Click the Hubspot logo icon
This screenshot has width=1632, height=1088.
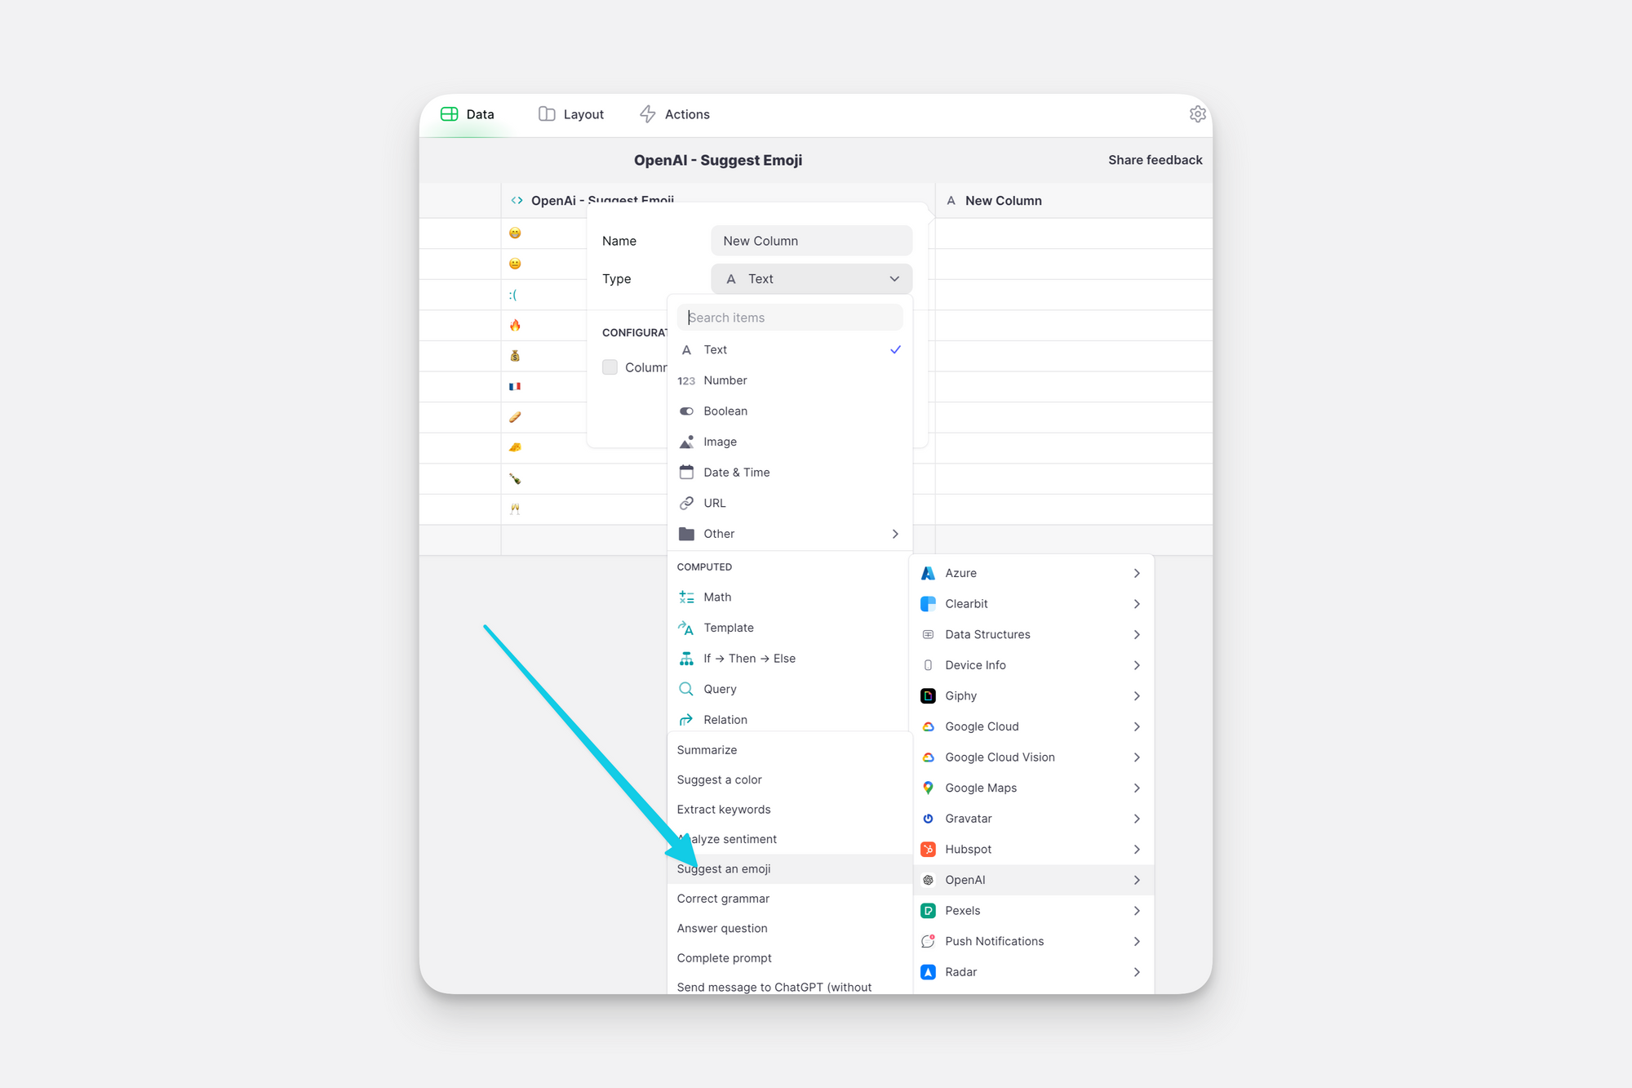pyautogui.click(x=928, y=849)
